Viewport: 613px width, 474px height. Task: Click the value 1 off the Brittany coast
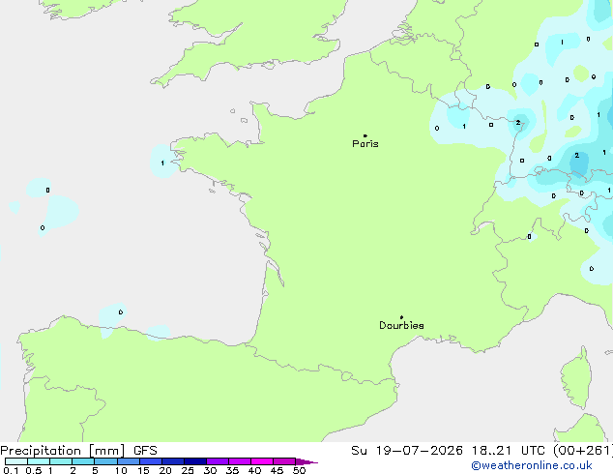[x=162, y=163]
